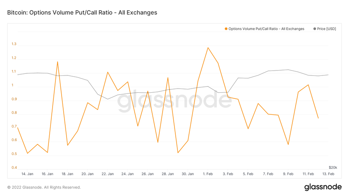The height and width of the screenshot is (196, 349).
Task: Click the 1 y-axis value
Action: (x=12, y=86)
